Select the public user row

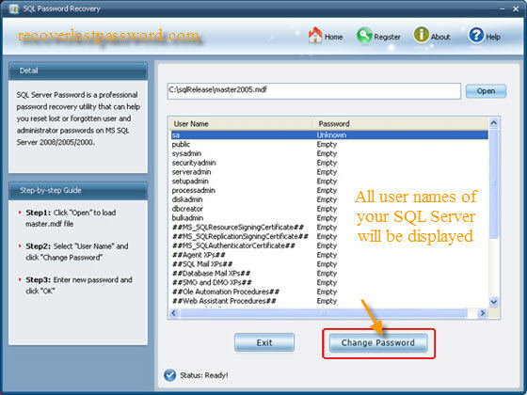329,145
